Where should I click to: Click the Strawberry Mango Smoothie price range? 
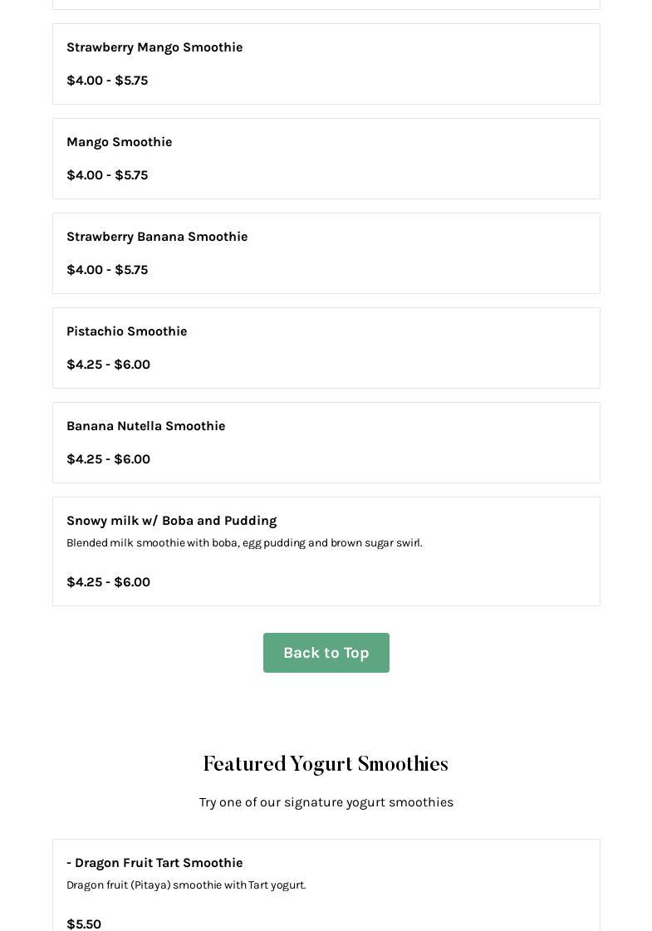tap(107, 81)
